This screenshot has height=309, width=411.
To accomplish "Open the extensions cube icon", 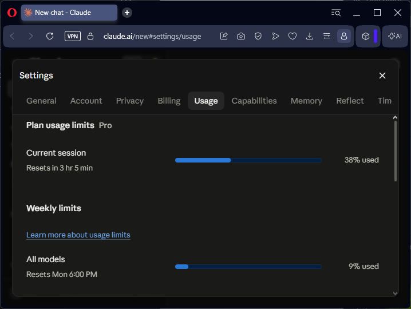I will click(x=366, y=36).
